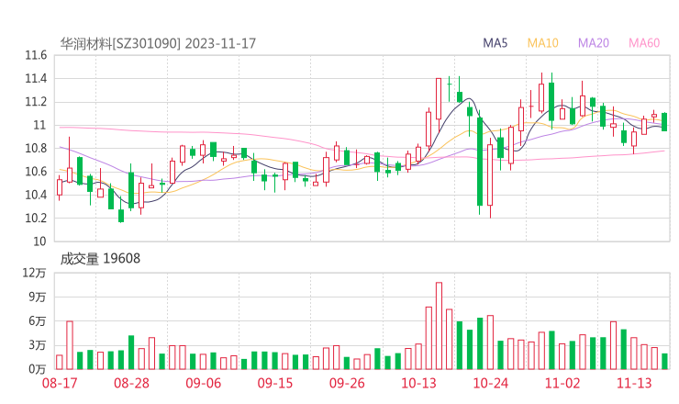Click the 10-24 date axis label
The height and width of the screenshot is (404, 679).
click(490, 383)
